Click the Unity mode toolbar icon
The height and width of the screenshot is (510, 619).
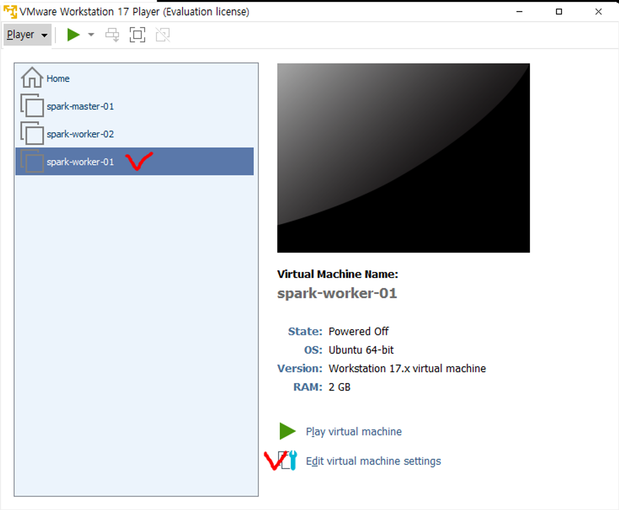click(x=163, y=35)
